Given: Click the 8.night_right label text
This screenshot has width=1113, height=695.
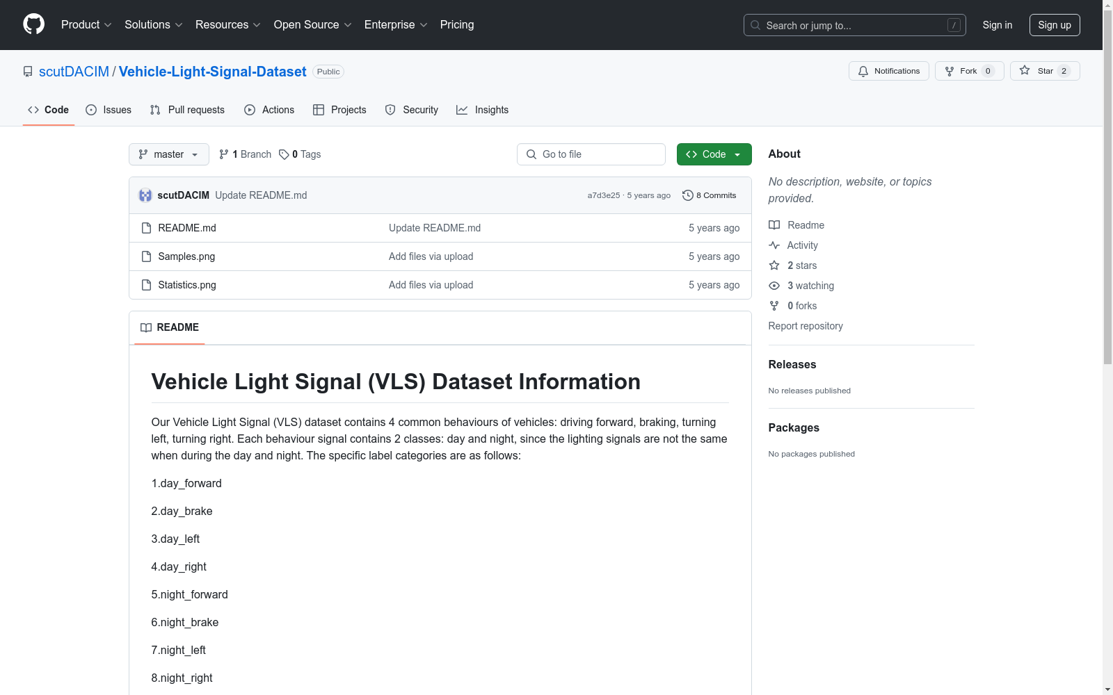Looking at the screenshot, I should [182, 678].
